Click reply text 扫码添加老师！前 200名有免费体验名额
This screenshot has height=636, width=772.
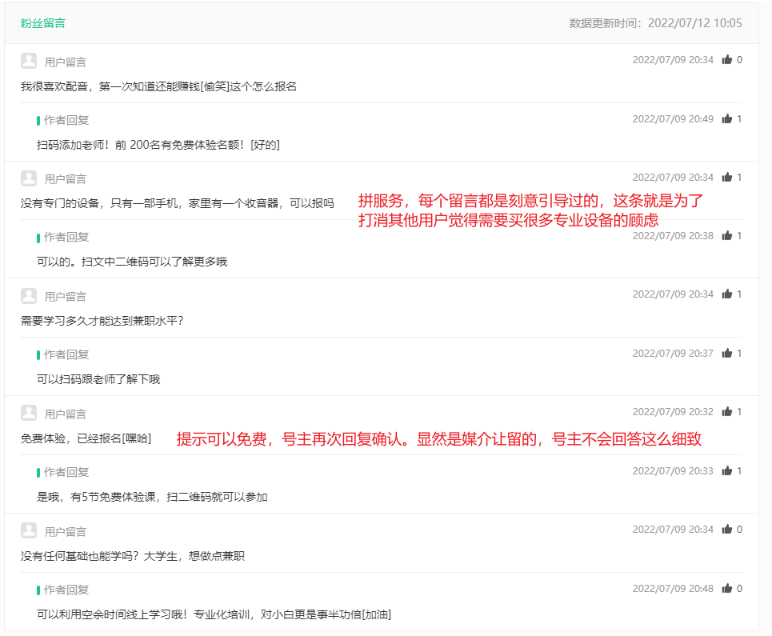158,145
